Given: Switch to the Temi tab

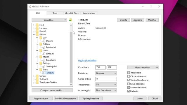Looking at the screenshot, I should (55, 13).
